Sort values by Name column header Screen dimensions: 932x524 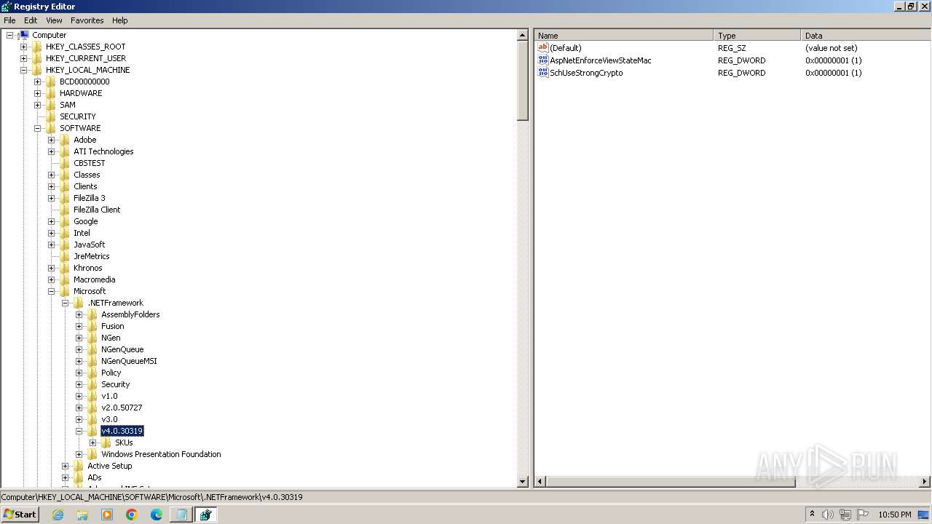(624, 35)
